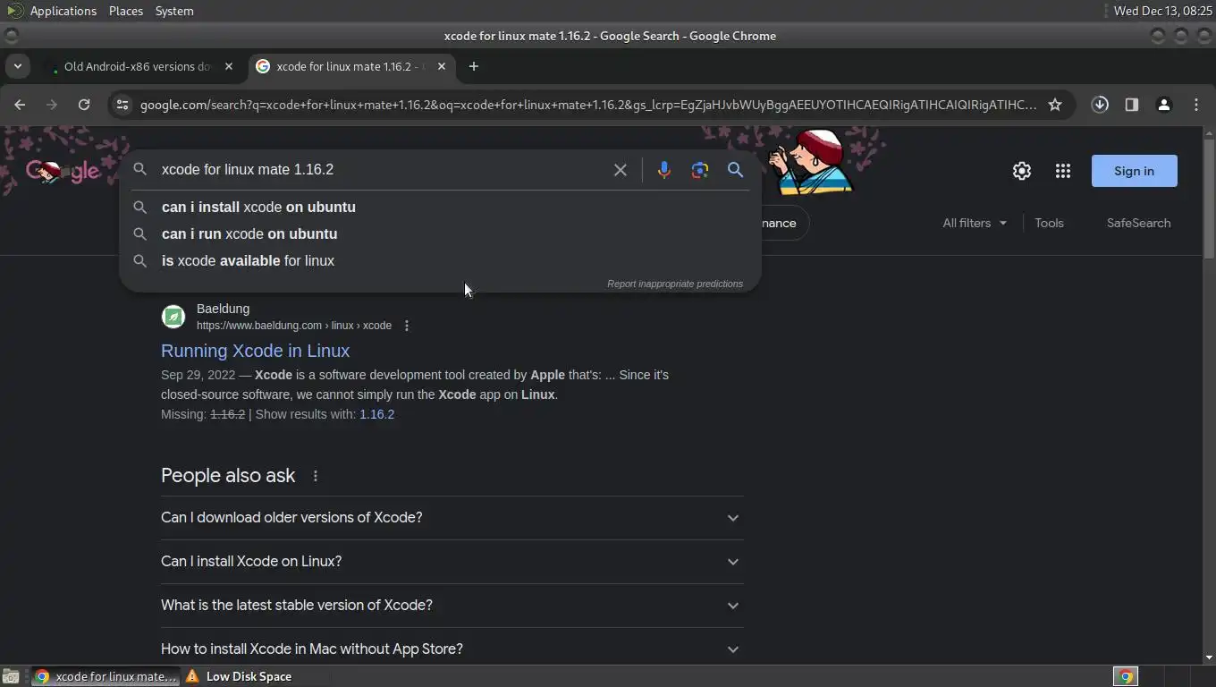Expand Can I download older versions of Xcode

[452, 518]
